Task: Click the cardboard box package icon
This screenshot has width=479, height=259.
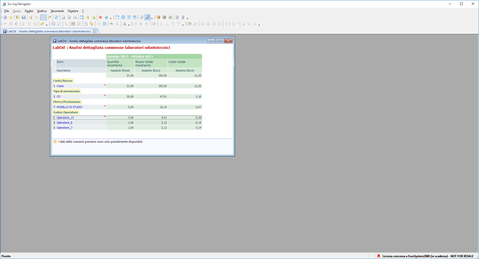Action: [159, 17]
